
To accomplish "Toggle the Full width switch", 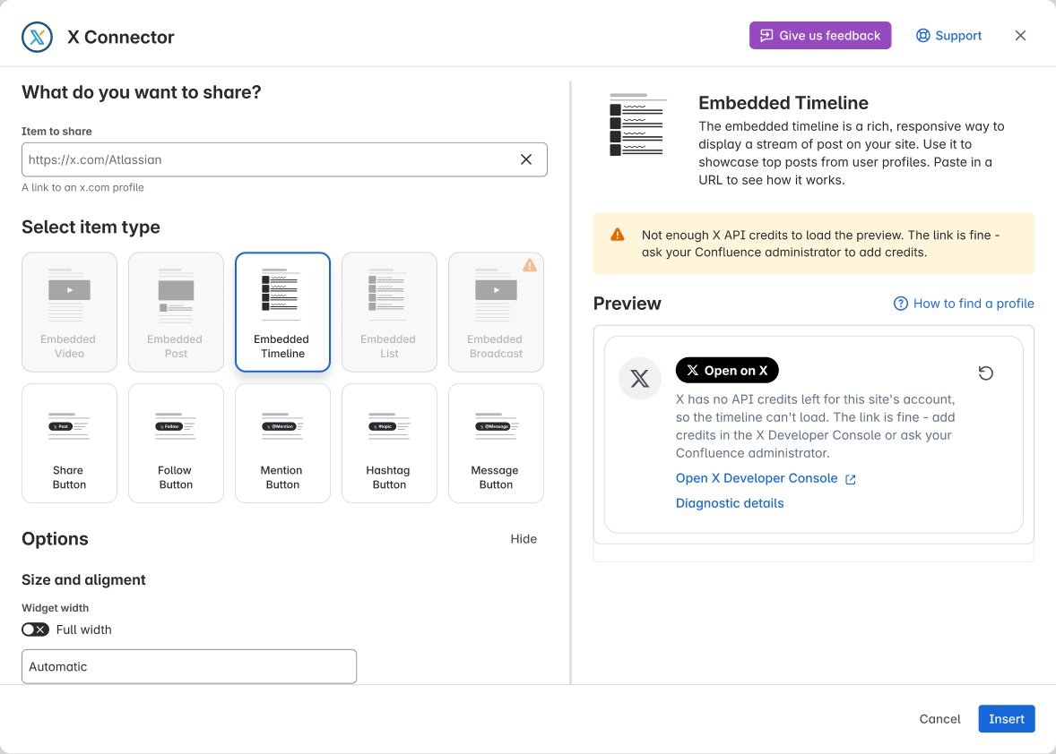I will pyautogui.click(x=35, y=630).
